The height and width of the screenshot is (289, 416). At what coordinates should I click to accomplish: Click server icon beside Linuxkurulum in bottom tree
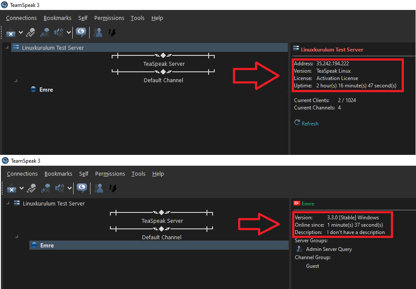(x=17, y=203)
